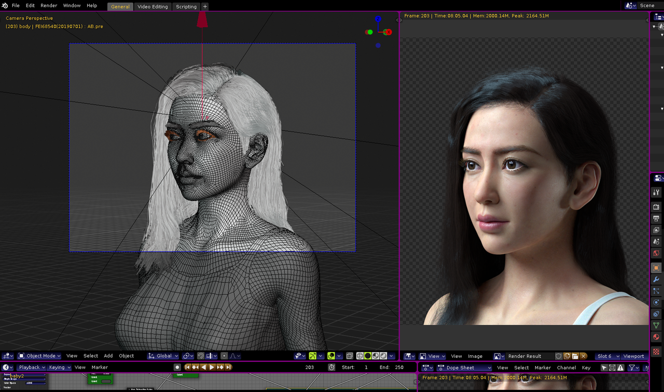
Task: Play the animation in reverse
Action: click(x=204, y=367)
